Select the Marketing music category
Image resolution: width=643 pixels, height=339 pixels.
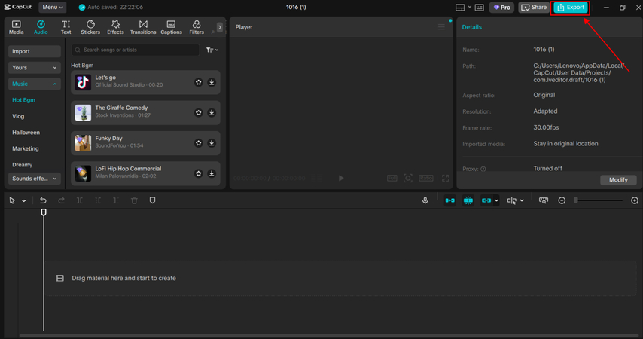(26, 148)
